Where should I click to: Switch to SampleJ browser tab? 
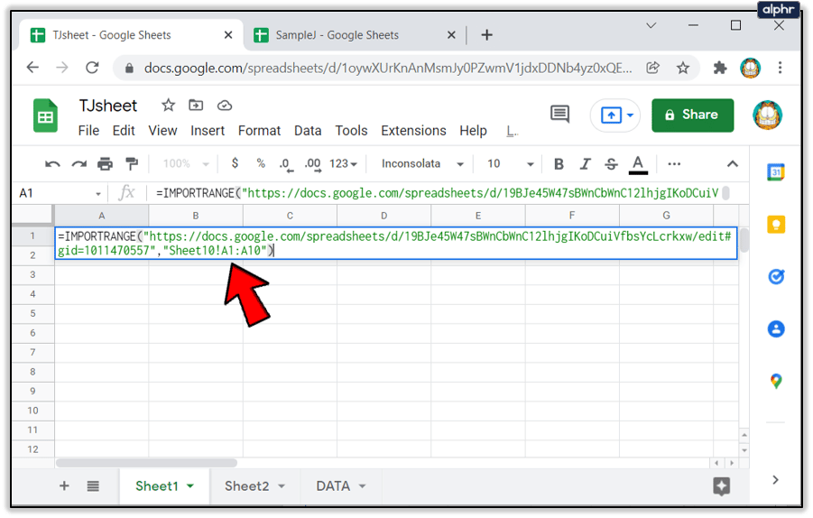337,35
